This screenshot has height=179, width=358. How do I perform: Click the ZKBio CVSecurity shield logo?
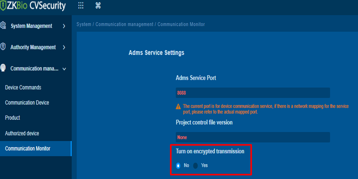point(3,6)
